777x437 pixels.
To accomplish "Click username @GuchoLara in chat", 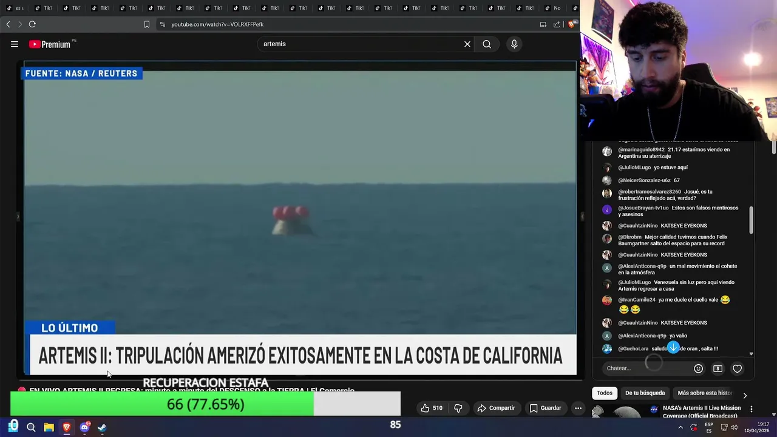I will coord(633,349).
